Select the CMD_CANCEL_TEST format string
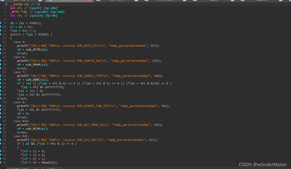Image resolution: width=291 pixels, height=169 pixels. click(69, 76)
